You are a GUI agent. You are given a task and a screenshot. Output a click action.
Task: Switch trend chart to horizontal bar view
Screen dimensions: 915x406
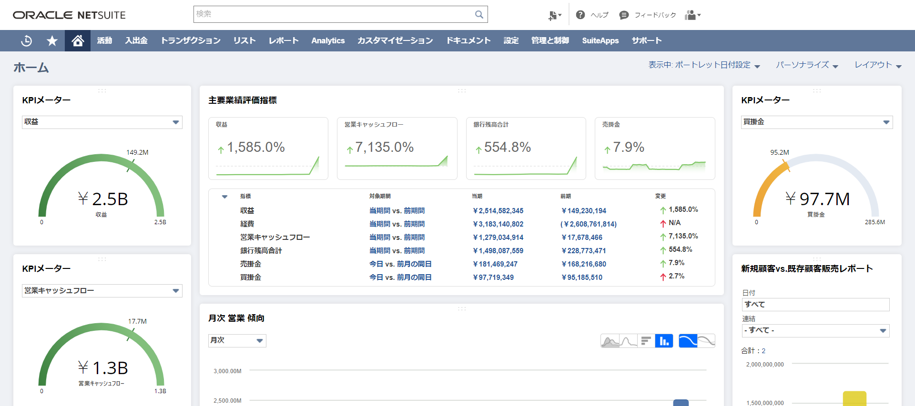[646, 341]
